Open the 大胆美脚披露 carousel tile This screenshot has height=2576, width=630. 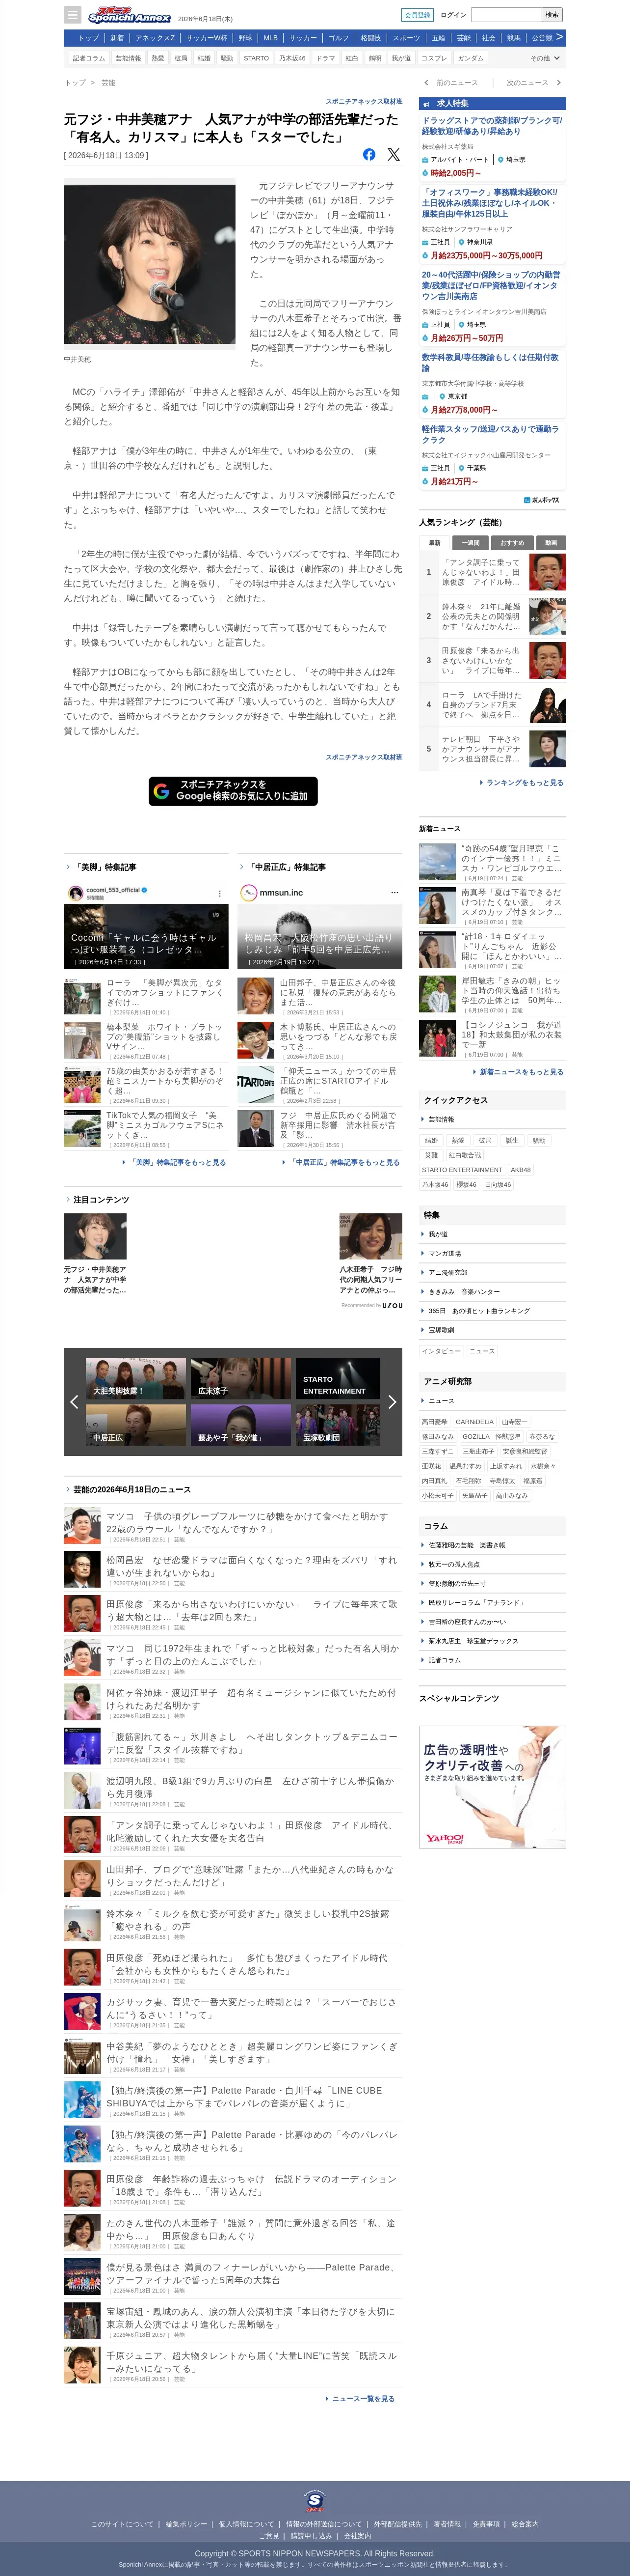point(136,1378)
